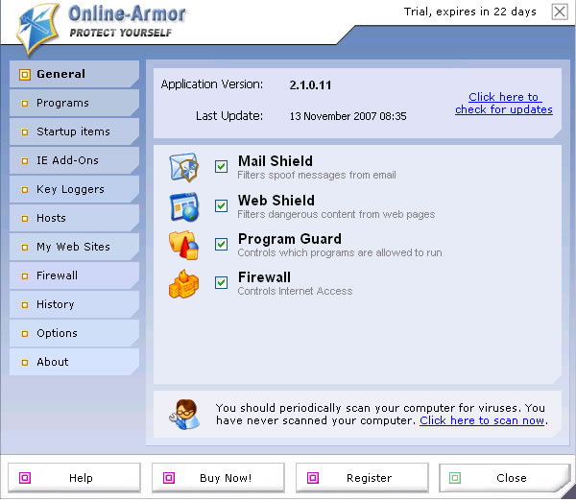
Task: Click 'Controls which programs are allowed to run'
Action: pos(340,252)
